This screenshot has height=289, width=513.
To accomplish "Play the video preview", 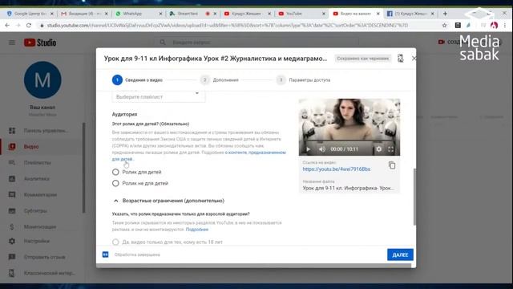I will [308, 149].
